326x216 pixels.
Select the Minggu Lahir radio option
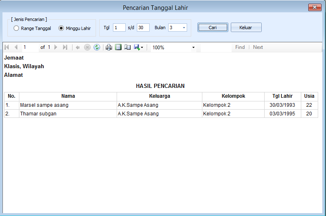pyautogui.click(x=61, y=28)
